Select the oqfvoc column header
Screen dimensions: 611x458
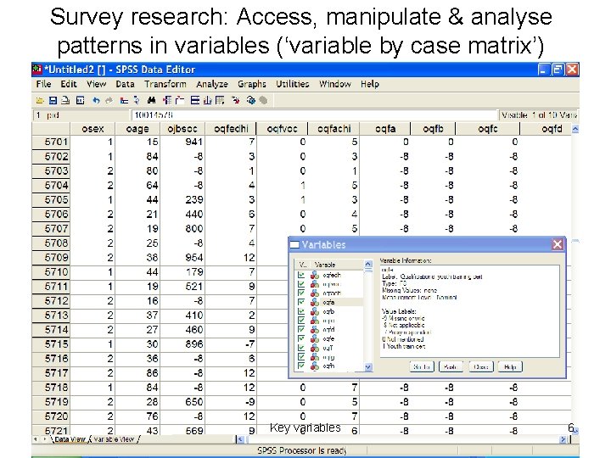[282, 129]
